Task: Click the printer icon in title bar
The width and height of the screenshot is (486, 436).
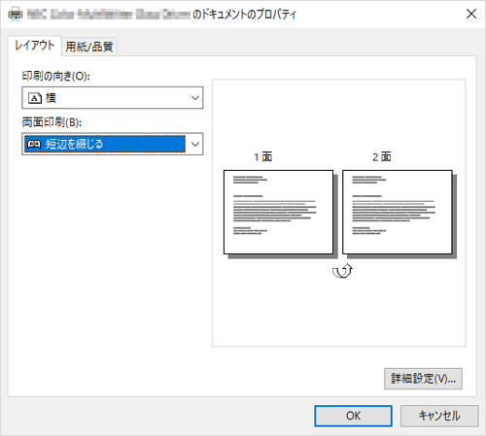Action: (15, 15)
